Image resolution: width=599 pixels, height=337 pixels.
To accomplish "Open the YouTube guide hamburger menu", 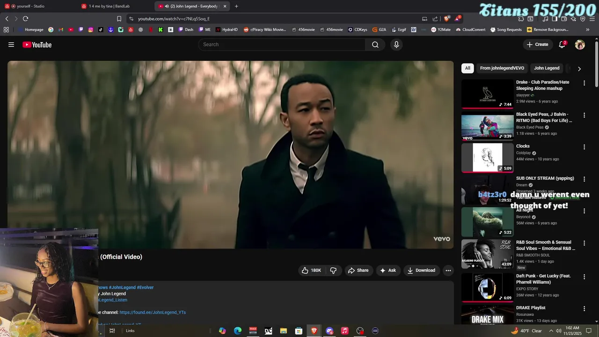I will tap(11, 45).
